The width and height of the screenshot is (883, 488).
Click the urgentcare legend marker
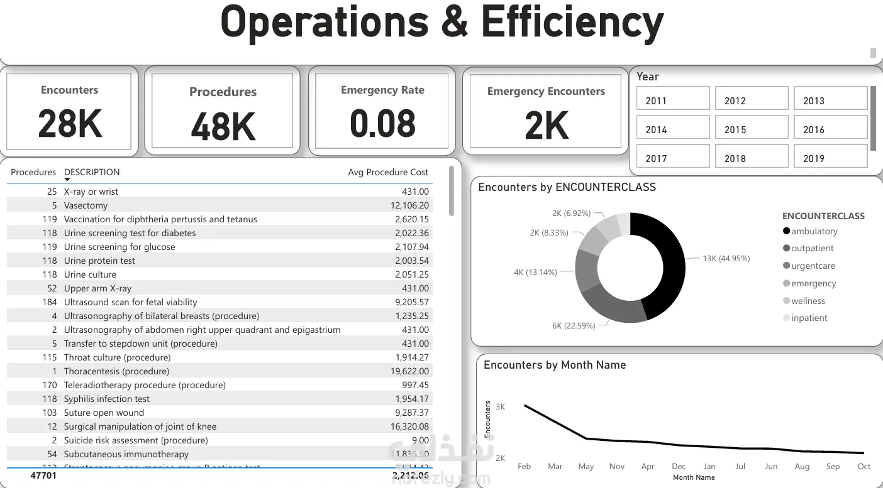786,266
